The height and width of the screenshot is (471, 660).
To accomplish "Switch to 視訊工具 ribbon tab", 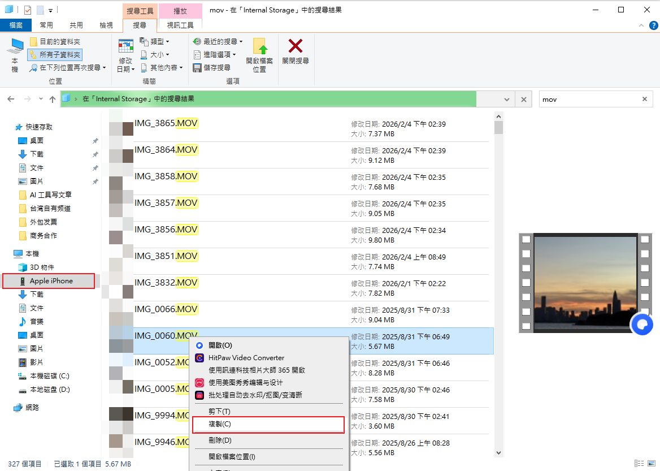I will [x=180, y=25].
